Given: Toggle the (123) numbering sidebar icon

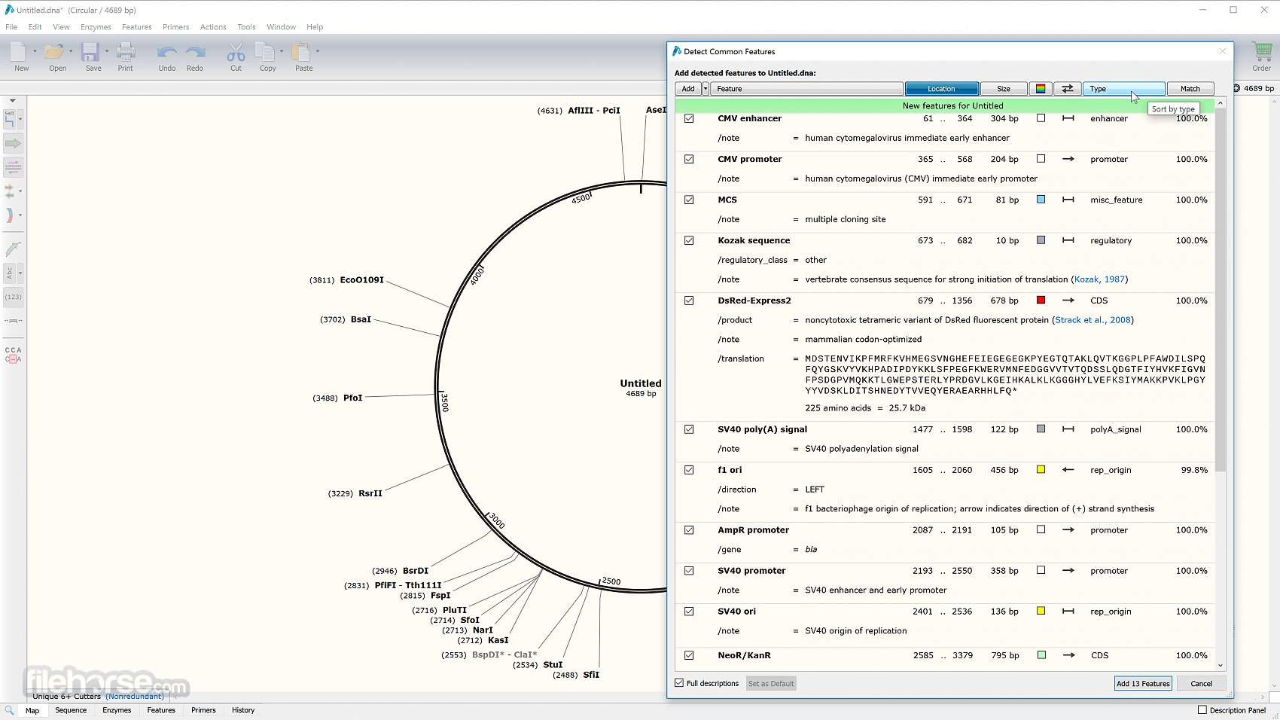Looking at the screenshot, I should (14, 297).
